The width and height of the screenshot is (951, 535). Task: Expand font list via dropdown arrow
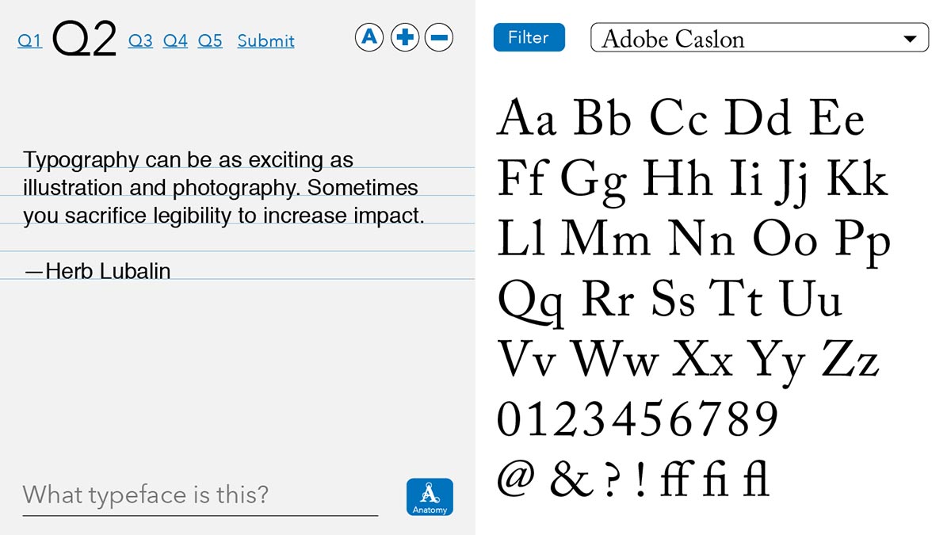click(910, 39)
